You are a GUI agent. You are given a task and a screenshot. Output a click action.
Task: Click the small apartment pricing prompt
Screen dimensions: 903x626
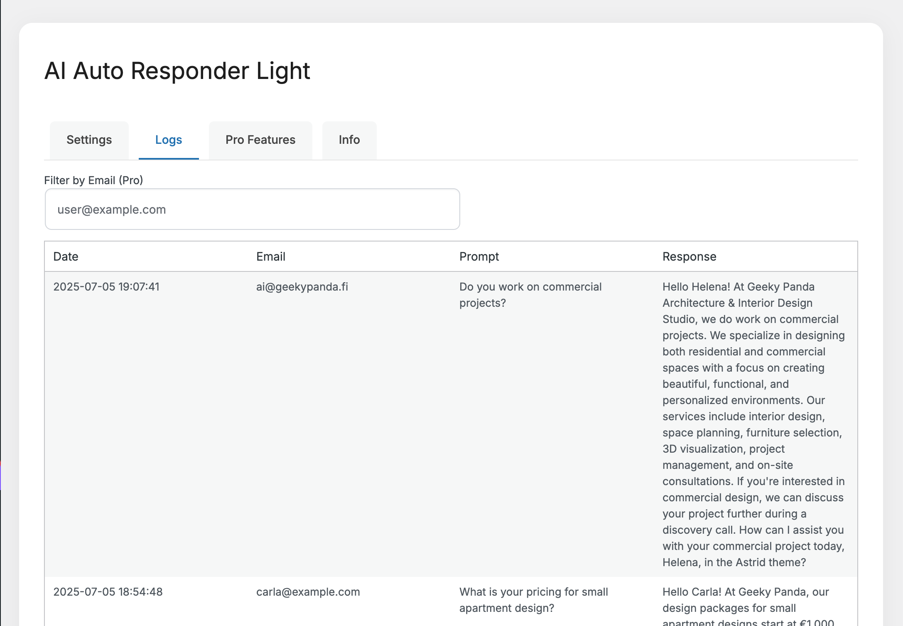coord(534,600)
